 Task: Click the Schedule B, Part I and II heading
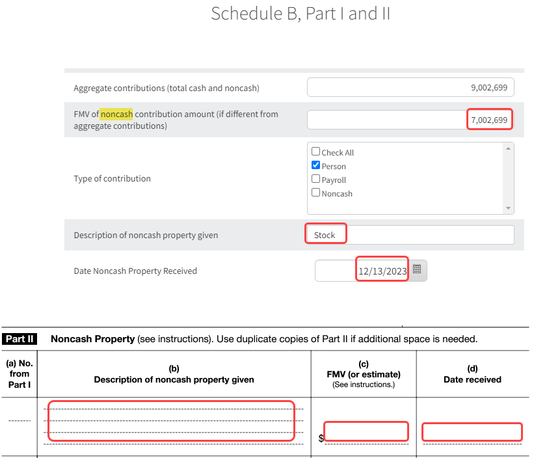[x=300, y=14]
